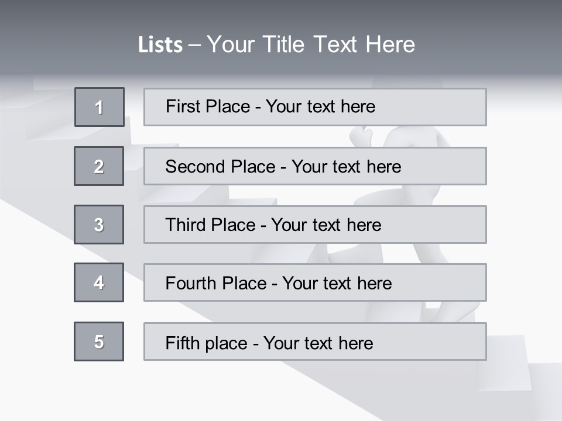Screen dimensions: 562x421
Task: Click the Fourth Place text box
Action: (315, 283)
